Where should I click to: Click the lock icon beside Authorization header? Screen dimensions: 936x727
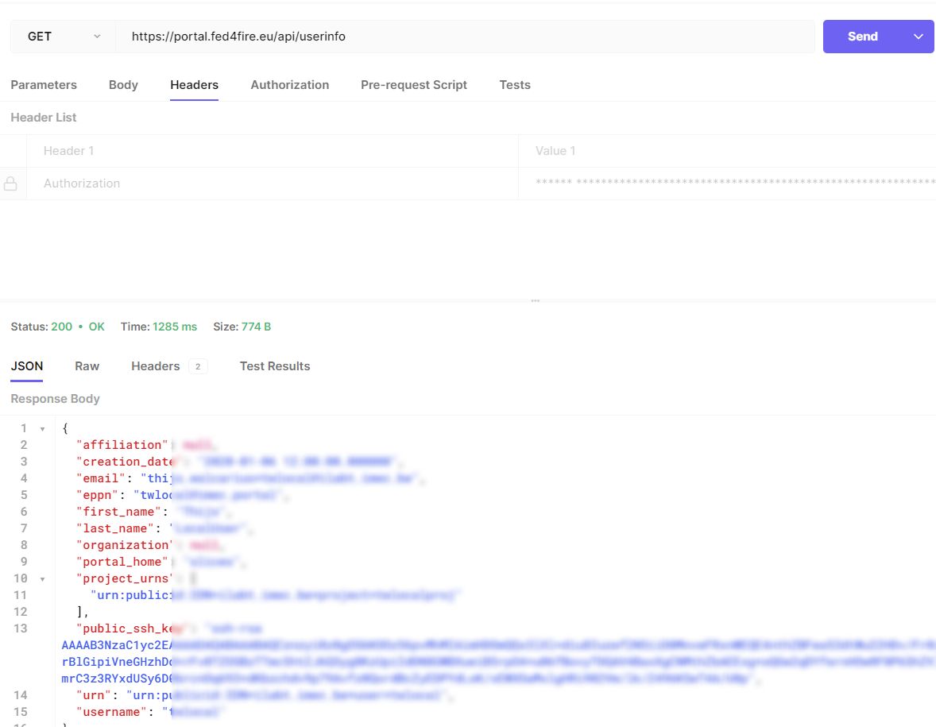click(x=10, y=184)
